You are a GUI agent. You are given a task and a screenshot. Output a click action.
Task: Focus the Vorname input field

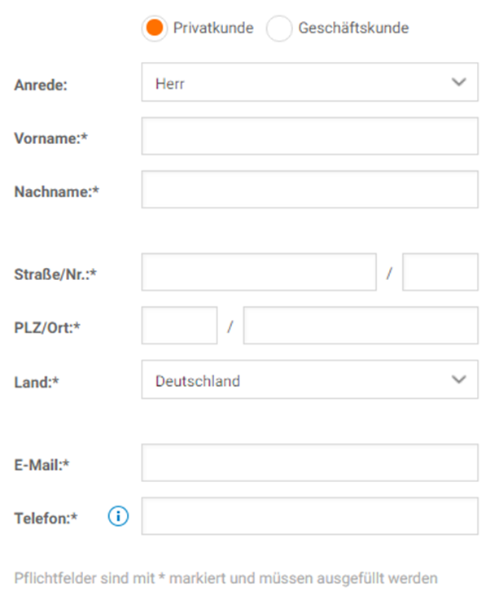309,136
